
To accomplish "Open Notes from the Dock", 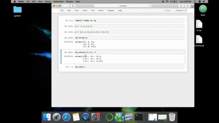I will tap(76, 117).
